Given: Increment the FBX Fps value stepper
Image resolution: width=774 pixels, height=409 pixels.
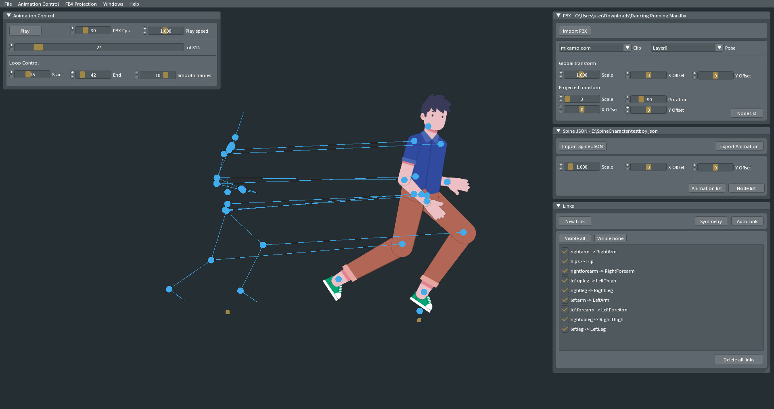Looking at the screenshot, I should [72, 28].
